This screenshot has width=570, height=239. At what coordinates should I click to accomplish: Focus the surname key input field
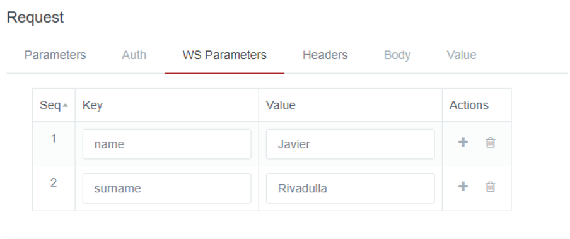click(167, 188)
